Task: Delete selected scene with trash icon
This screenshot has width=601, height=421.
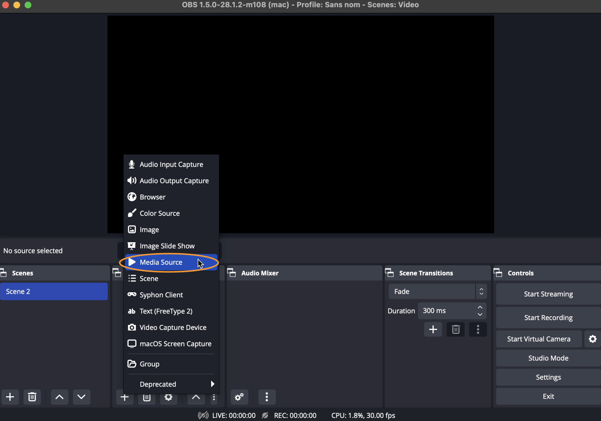Action: pyautogui.click(x=32, y=397)
